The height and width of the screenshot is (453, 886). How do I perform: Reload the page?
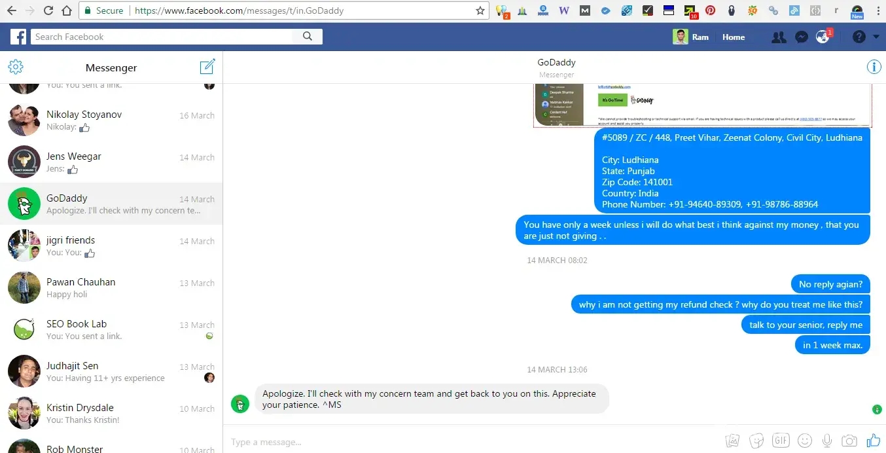(x=48, y=10)
